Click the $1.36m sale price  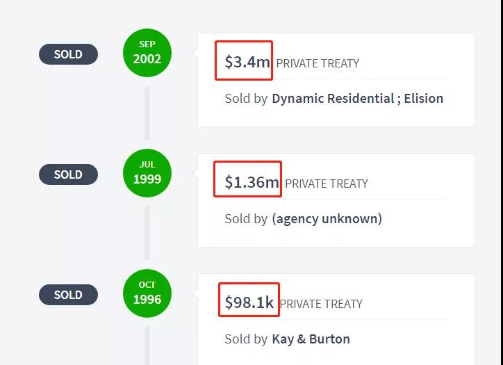point(251,182)
